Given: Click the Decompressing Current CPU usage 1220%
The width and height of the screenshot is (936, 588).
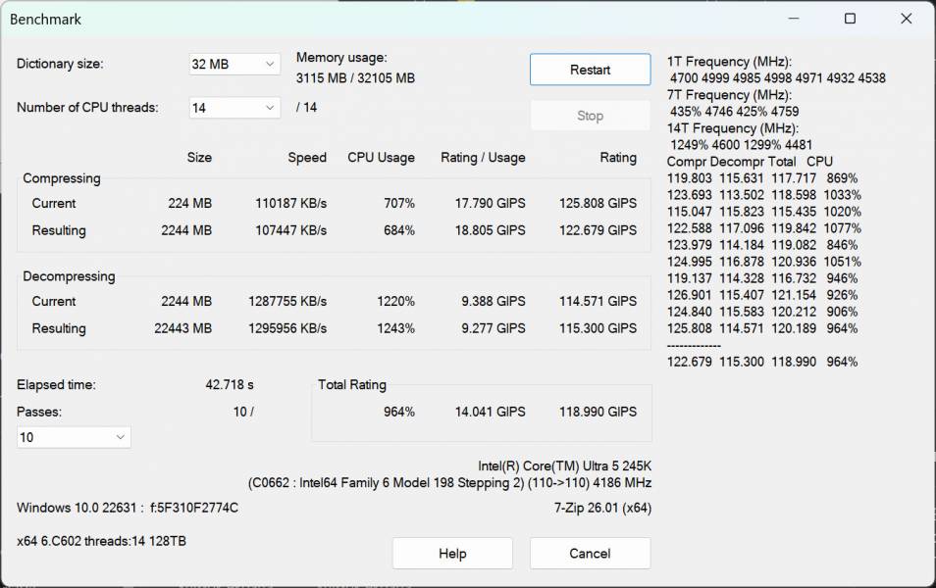Looking at the screenshot, I should (395, 301).
